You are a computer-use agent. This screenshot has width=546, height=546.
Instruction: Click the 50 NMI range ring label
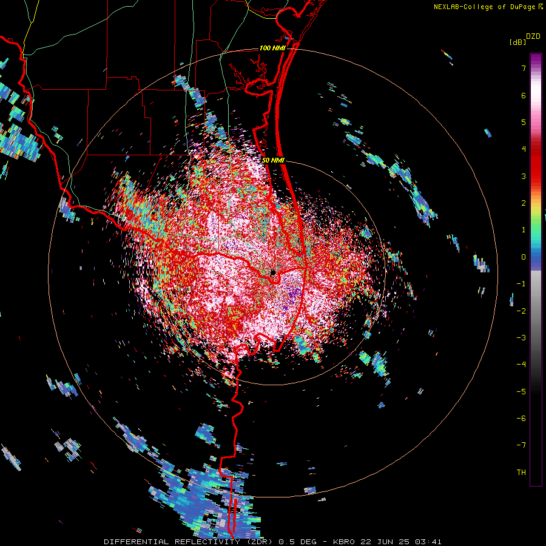(273, 160)
